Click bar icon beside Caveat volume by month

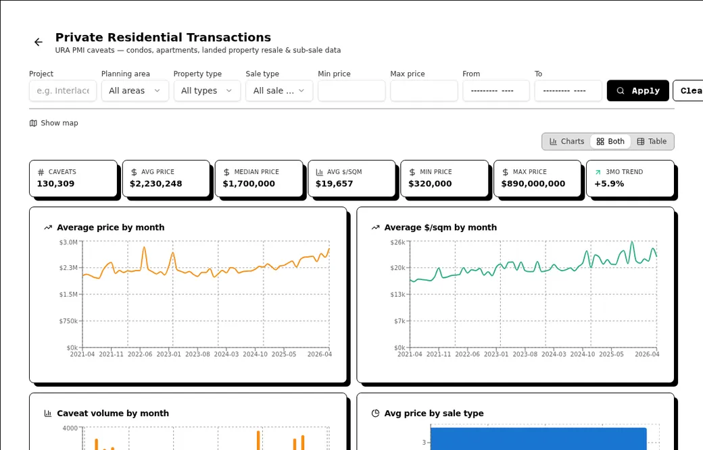tap(48, 414)
